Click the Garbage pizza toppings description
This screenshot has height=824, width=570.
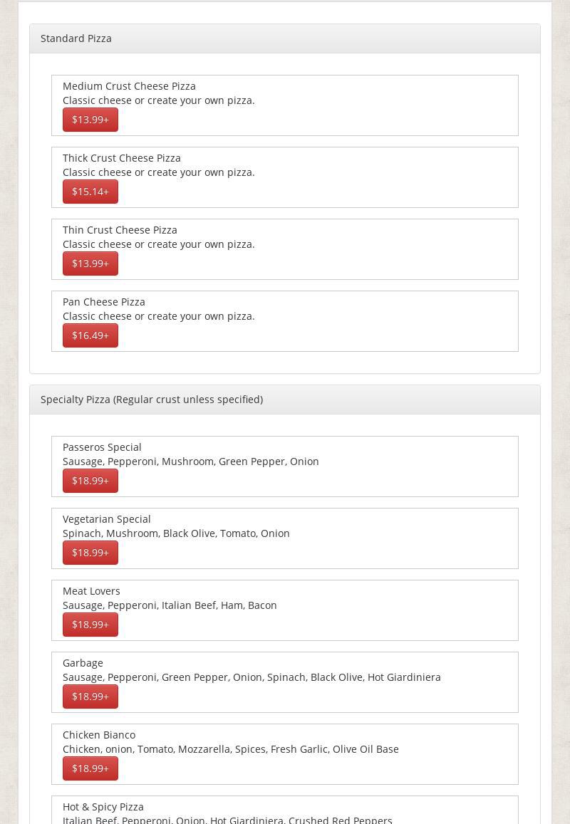252,677
